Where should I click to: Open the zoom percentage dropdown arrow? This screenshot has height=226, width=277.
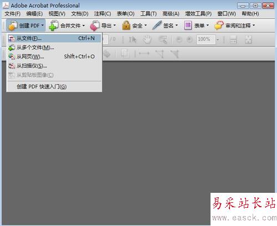(x=218, y=40)
